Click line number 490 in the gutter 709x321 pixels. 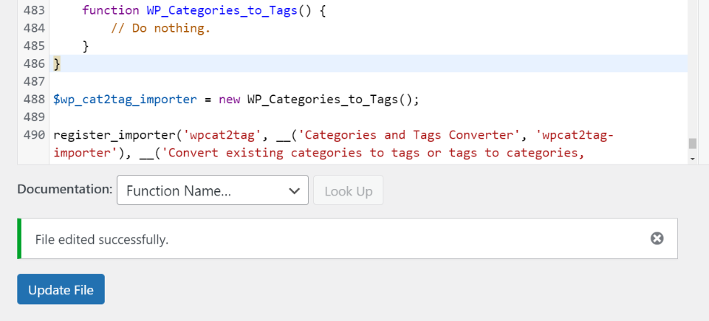point(35,135)
